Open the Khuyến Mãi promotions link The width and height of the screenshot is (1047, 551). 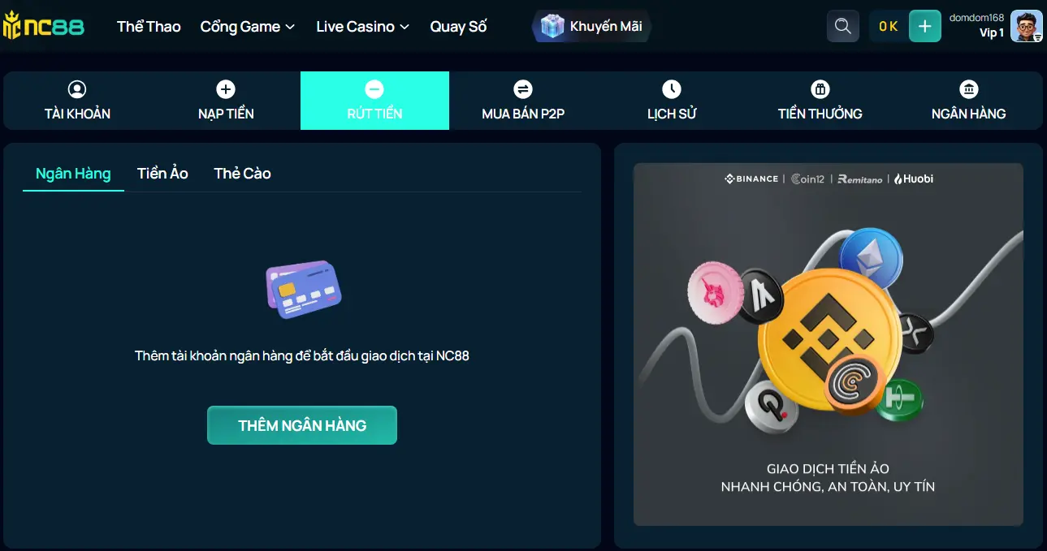(591, 26)
